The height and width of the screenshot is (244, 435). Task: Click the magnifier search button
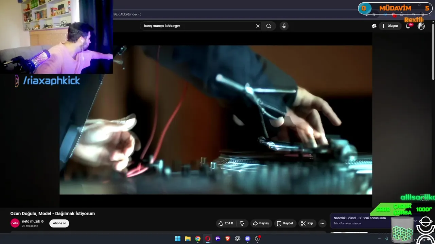click(269, 26)
